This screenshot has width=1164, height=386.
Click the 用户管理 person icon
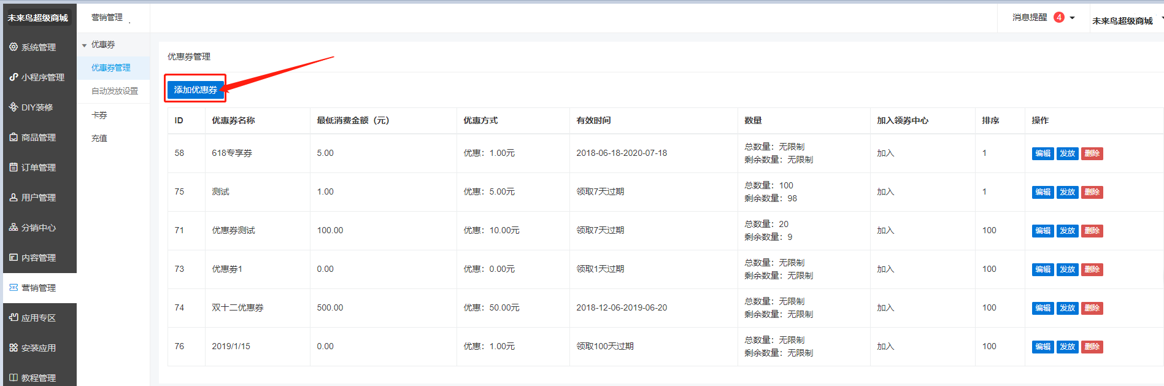13,197
